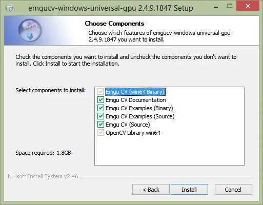Select the Emgu CV (Source) label

128,125
